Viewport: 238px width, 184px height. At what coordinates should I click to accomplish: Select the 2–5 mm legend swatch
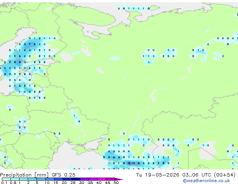point(32,179)
